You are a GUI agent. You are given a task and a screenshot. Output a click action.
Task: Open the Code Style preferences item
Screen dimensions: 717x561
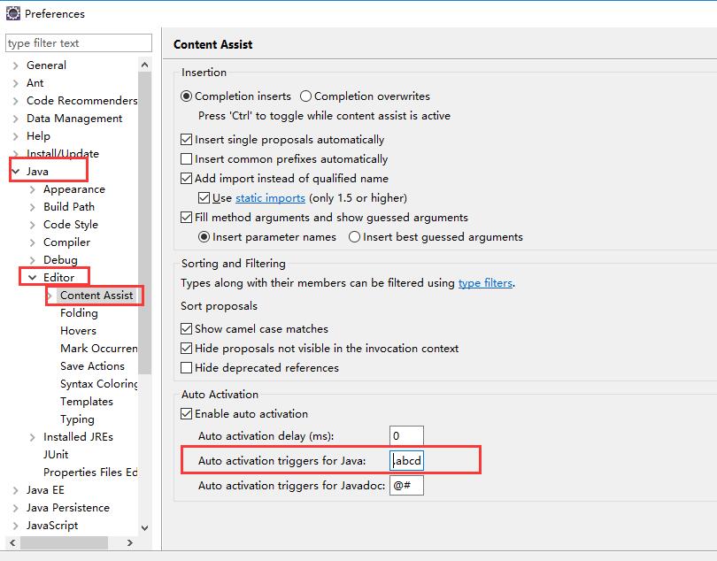coord(71,225)
